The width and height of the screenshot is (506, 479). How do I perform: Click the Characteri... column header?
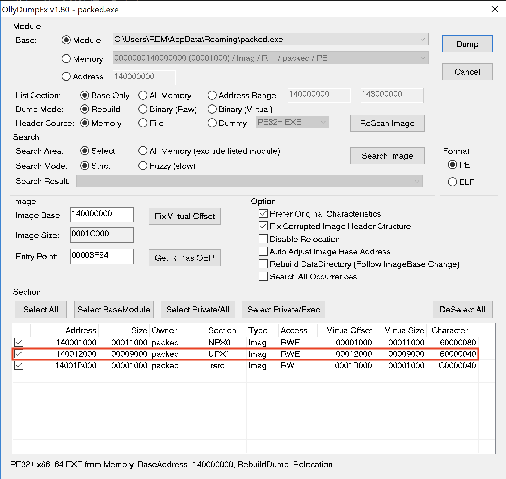[x=453, y=330]
